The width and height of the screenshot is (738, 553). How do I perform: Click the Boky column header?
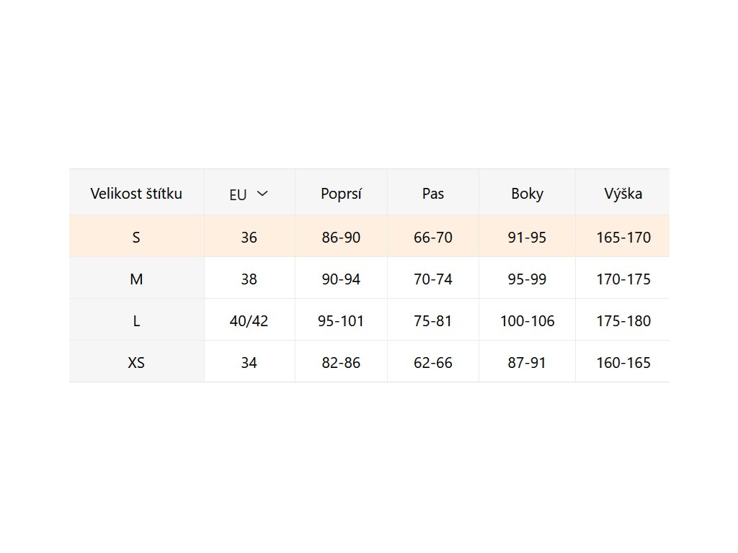click(x=527, y=194)
